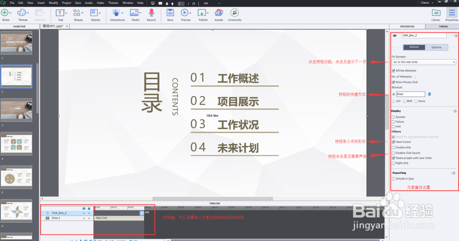Check the Disable Click Sound checkbox
This screenshot has height=241, width=459.
click(x=393, y=153)
